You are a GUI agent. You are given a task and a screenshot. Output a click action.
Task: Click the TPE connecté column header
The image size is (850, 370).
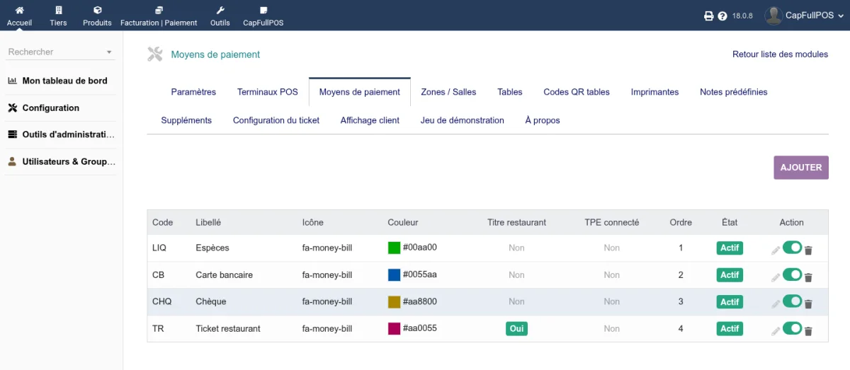click(611, 222)
